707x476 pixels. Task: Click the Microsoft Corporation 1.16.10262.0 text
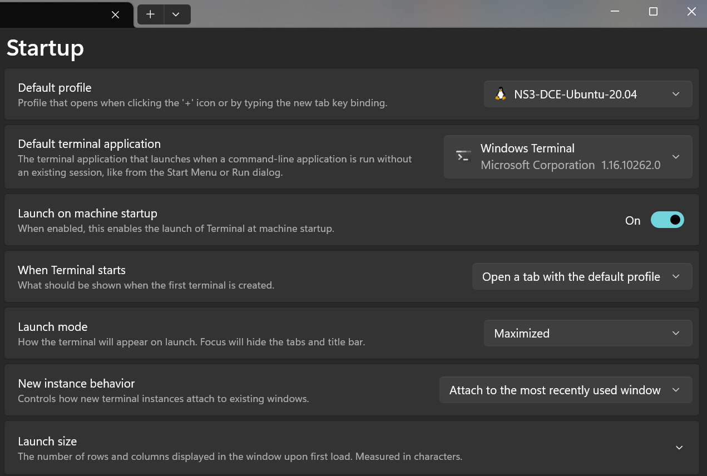(x=570, y=165)
